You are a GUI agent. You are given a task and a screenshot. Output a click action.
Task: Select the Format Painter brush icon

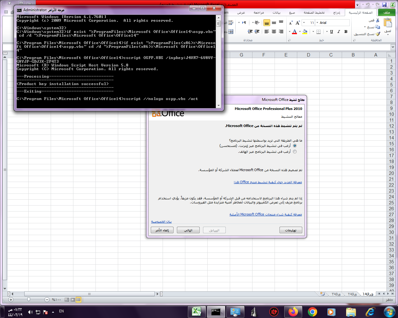click(x=378, y=34)
